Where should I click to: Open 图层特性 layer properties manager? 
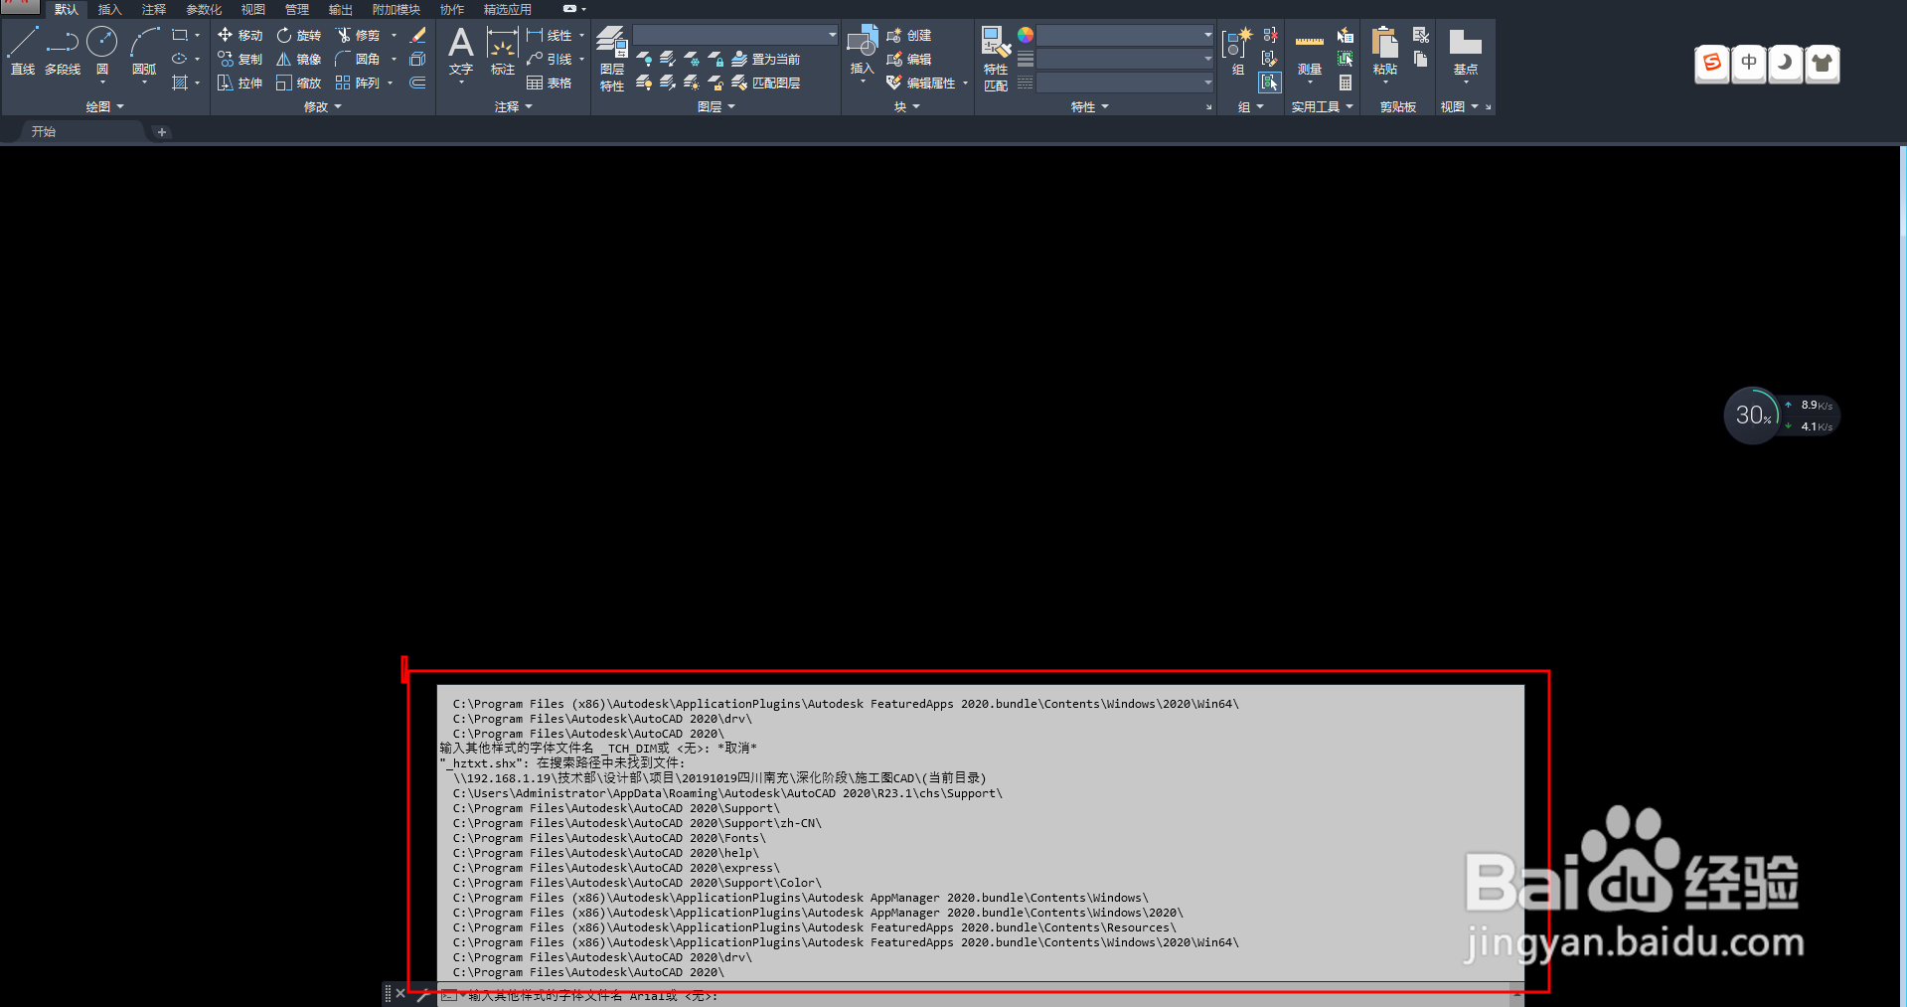coord(612,59)
